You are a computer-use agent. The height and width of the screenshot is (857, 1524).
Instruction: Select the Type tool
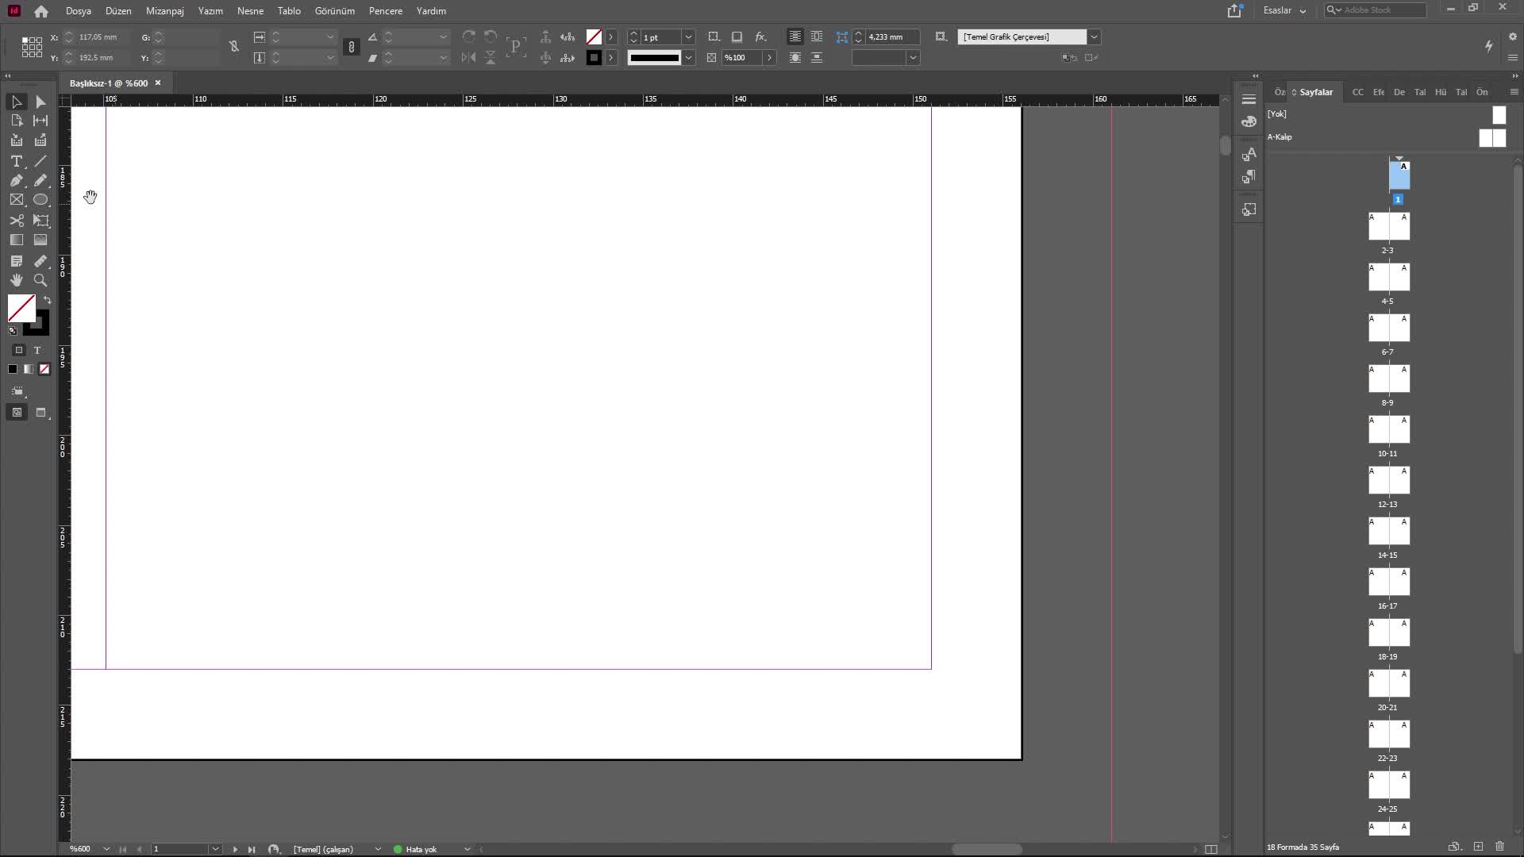click(17, 161)
